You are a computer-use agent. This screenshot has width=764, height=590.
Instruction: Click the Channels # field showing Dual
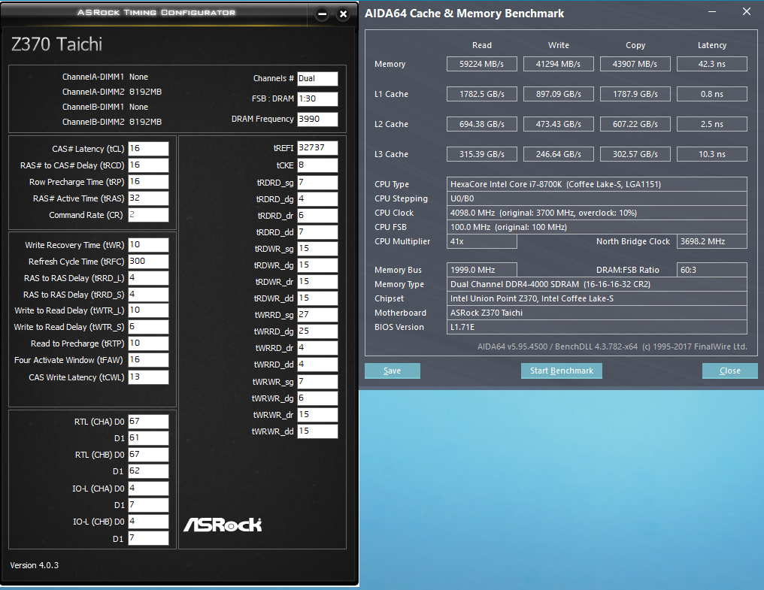click(317, 79)
